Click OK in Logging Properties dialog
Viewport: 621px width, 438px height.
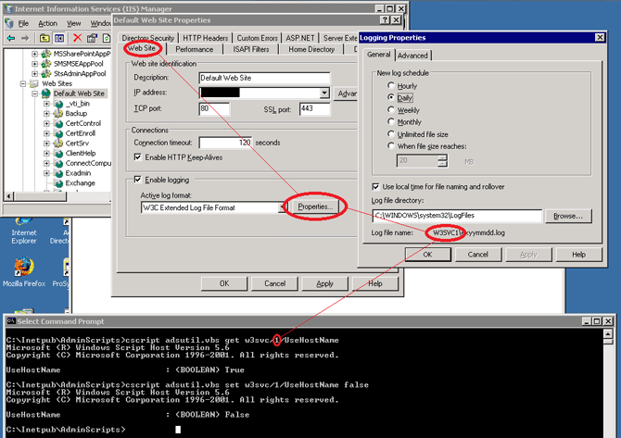(427, 255)
